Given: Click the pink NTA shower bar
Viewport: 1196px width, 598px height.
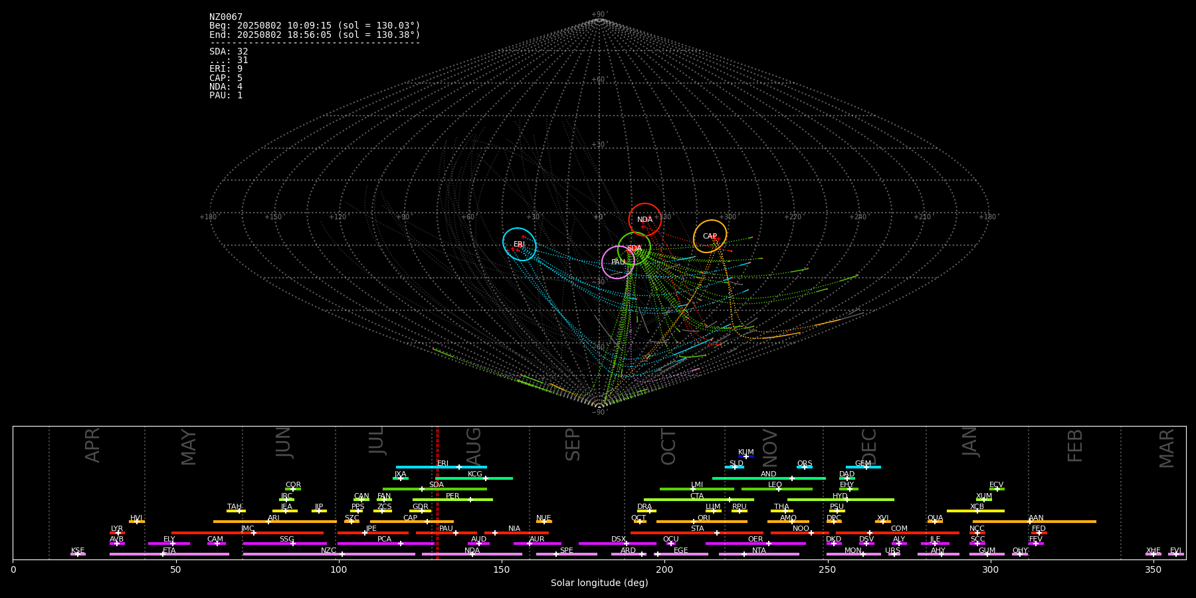Looking at the screenshot, I should point(759,554).
